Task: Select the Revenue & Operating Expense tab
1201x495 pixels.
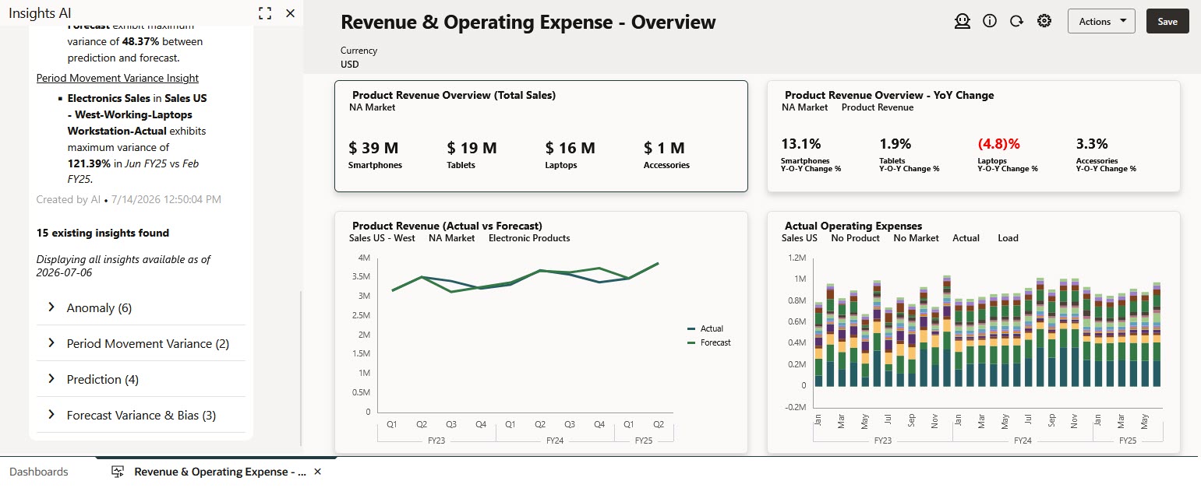Action: pos(220,472)
